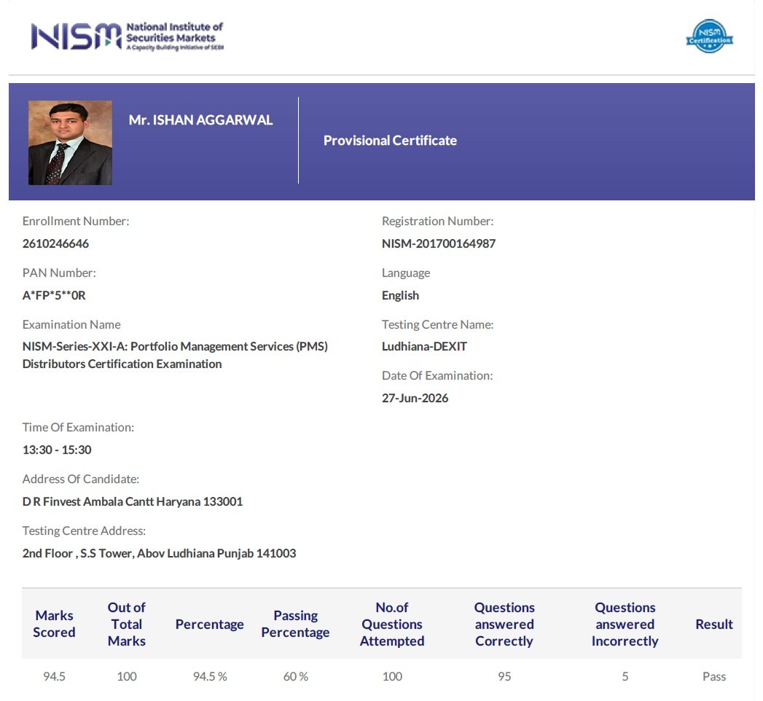The height and width of the screenshot is (701, 763).
Task: Click the Marks Scored column header
Action: coord(54,624)
